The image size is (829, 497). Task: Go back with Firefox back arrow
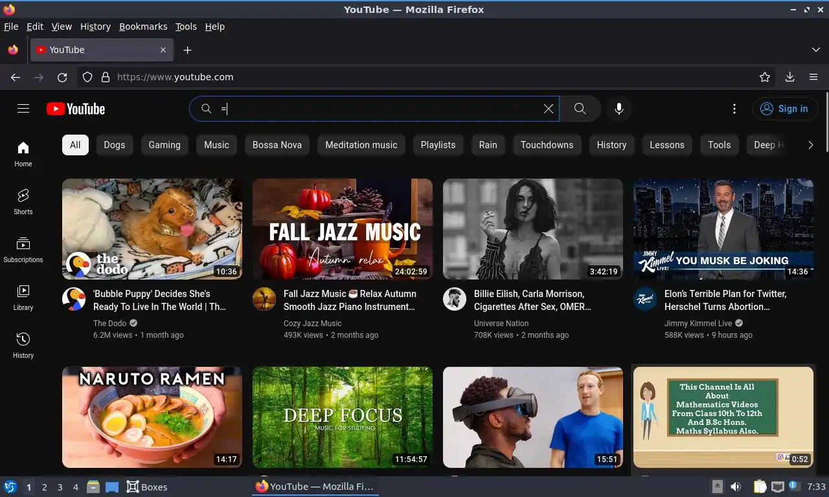(x=16, y=77)
